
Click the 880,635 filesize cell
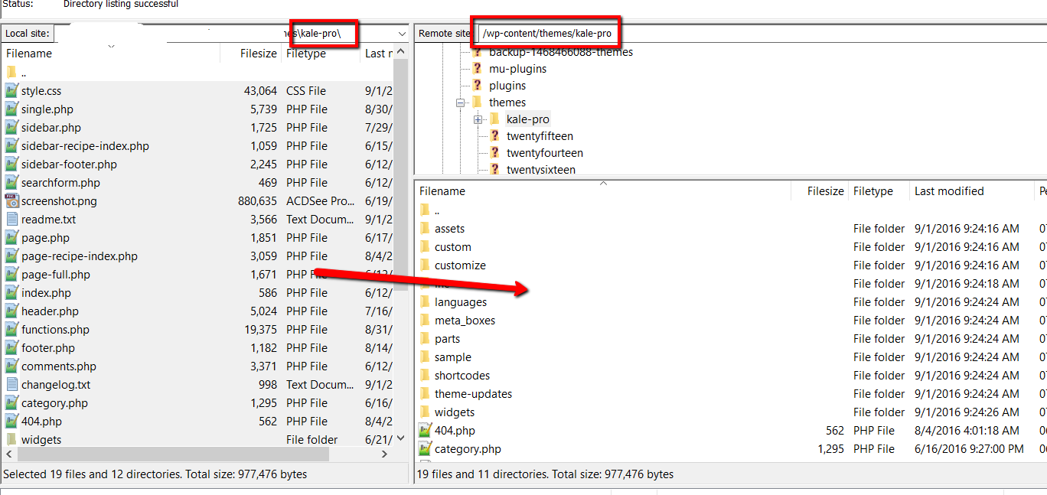pos(257,201)
